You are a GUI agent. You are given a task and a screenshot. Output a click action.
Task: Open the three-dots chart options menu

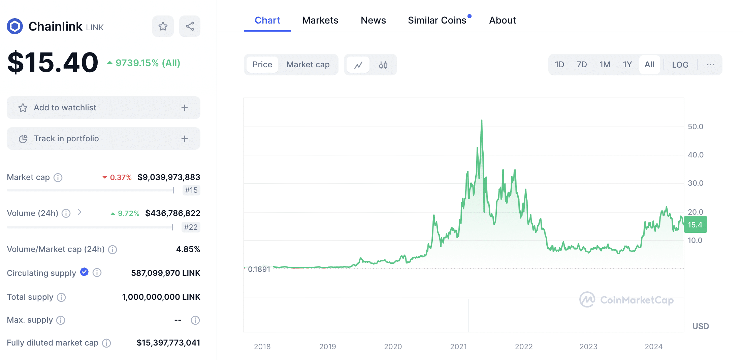[x=711, y=65]
